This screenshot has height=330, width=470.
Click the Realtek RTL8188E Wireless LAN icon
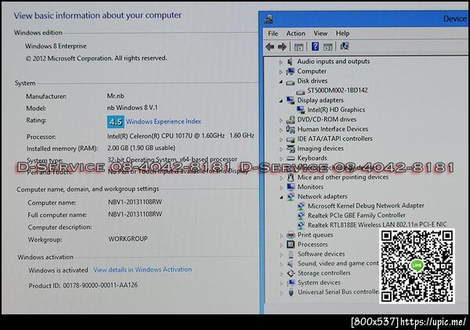pos(301,225)
